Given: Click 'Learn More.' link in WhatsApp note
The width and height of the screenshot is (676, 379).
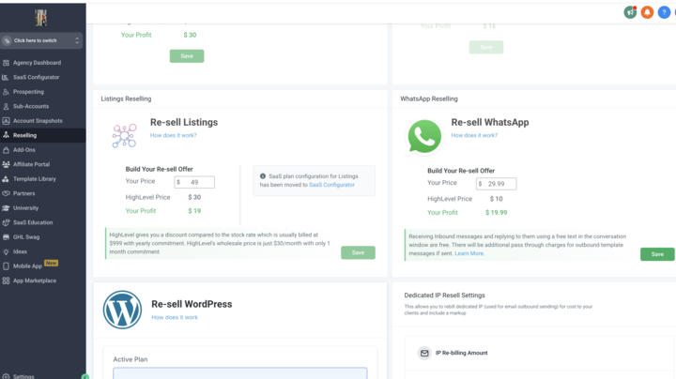Looking at the screenshot, I should (469, 253).
